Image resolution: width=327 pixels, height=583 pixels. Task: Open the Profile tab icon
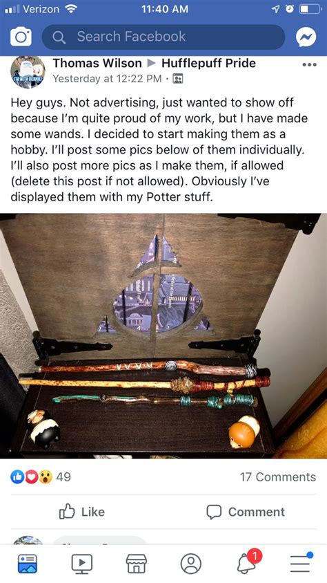(x=191, y=564)
